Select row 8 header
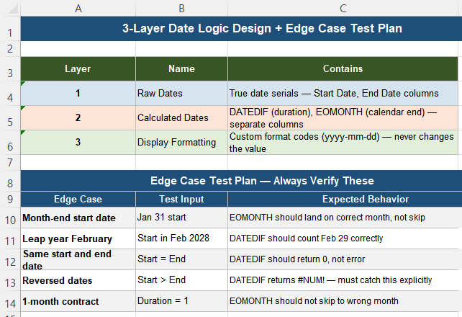This screenshot has height=317, width=462. click(10, 180)
